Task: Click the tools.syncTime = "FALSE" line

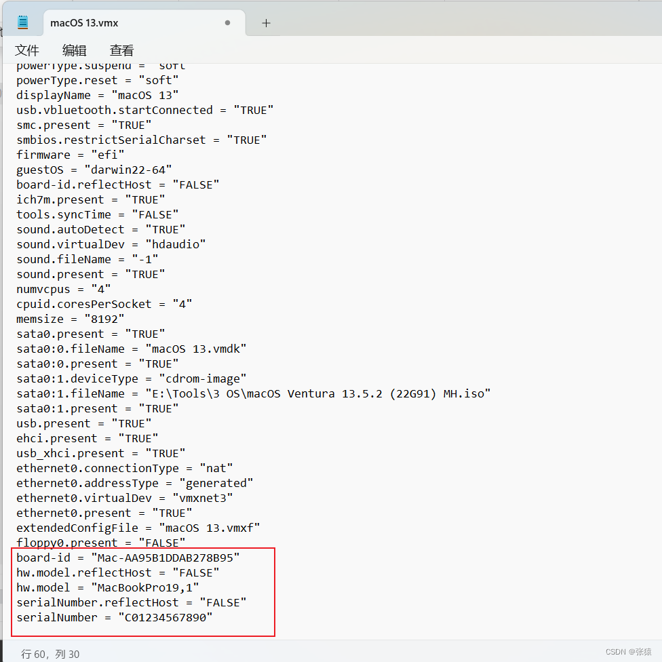Action: 98,214
